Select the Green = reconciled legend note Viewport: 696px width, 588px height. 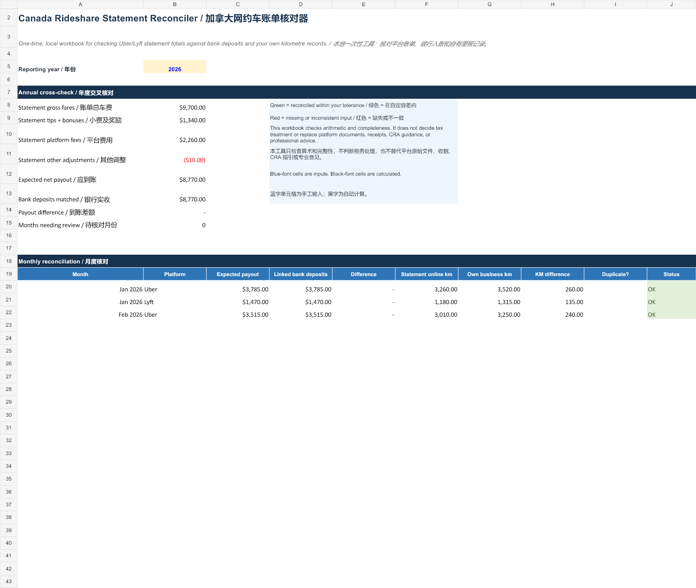(x=343, y=105)
